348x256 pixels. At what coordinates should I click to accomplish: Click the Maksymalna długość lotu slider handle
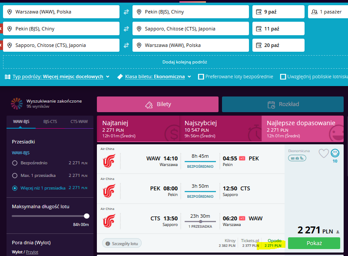coord(87,216)
